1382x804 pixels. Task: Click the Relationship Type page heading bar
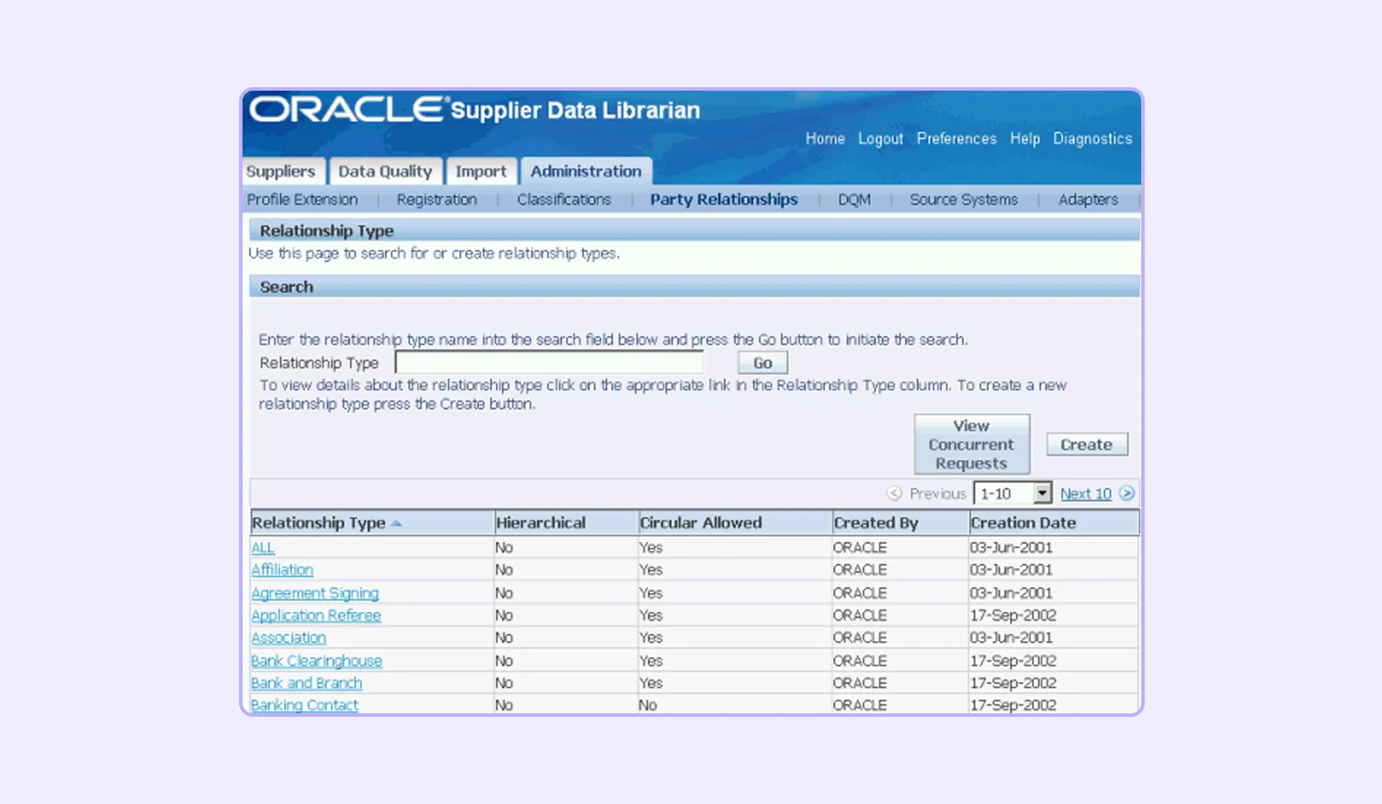pos(694,230)
